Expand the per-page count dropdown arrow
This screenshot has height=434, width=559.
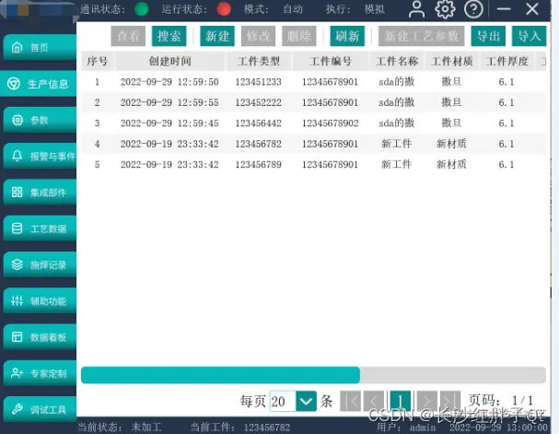click(x=307, y=401)
